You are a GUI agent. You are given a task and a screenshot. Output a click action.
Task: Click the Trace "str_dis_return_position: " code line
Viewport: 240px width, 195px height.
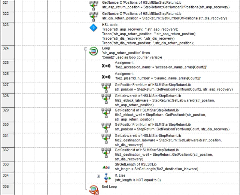pyautogui.click(x=148, y=43)
